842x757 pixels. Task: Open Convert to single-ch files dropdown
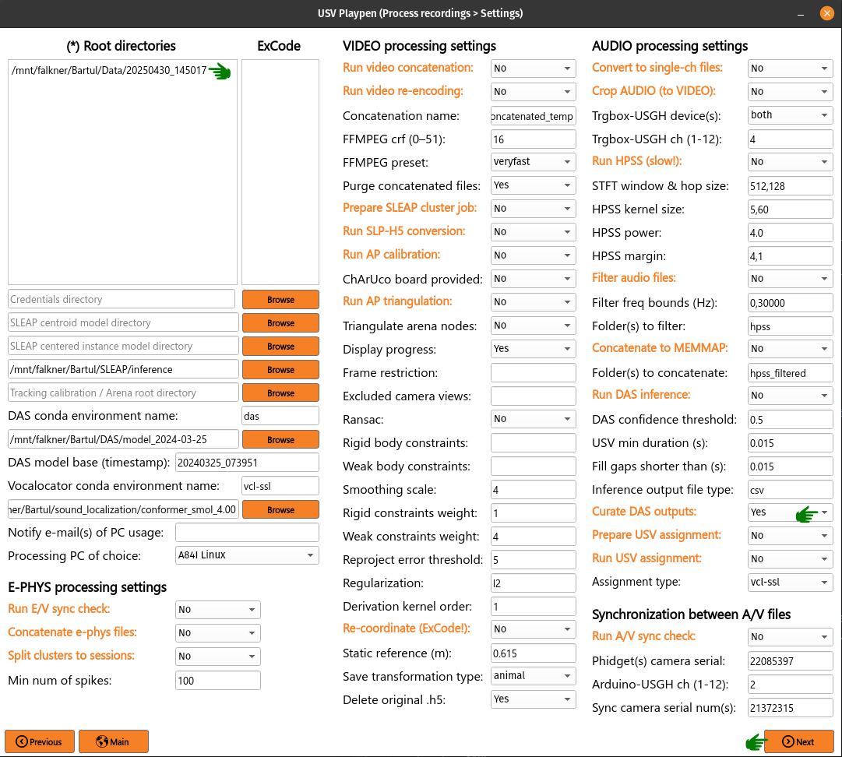pos(790,69)
